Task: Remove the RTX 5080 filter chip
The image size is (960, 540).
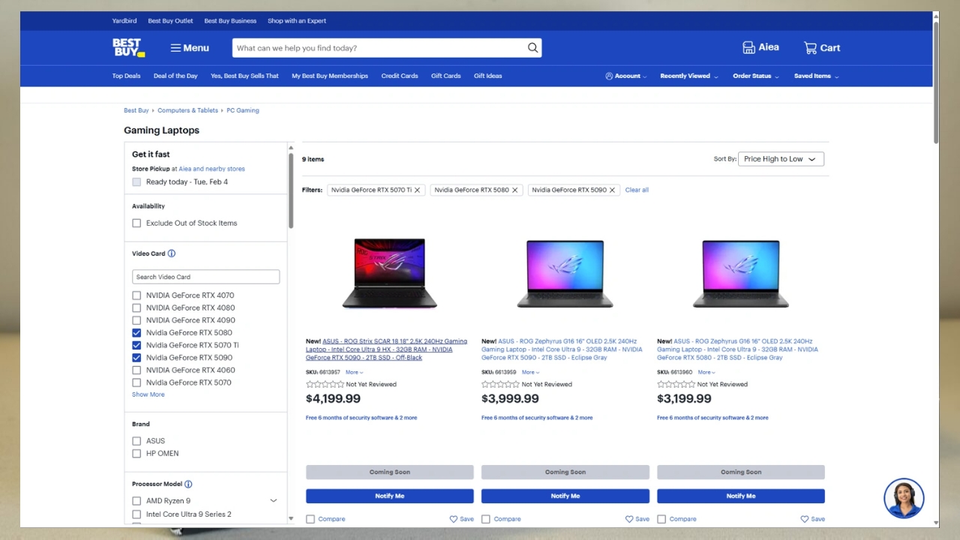Action: click(515, 190)
